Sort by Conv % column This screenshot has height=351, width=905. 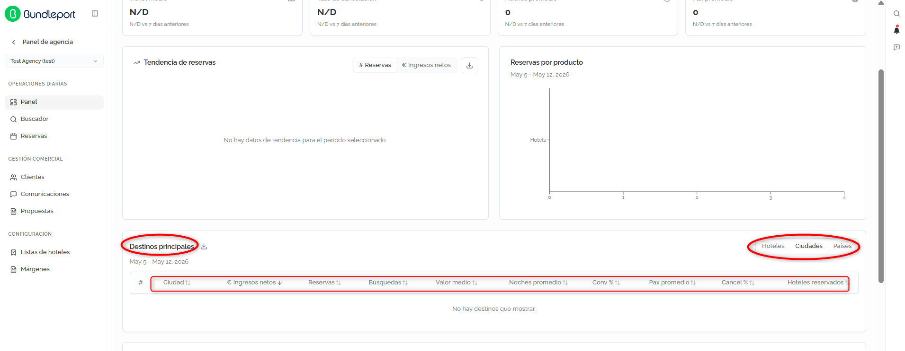606,283
